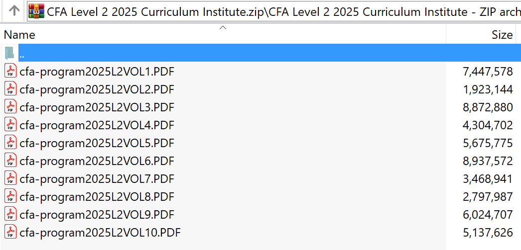Click the archive path address field

point(279,11)
